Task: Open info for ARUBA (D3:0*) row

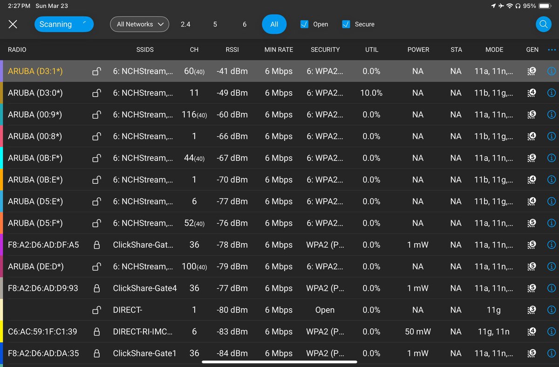Action: 552,93
